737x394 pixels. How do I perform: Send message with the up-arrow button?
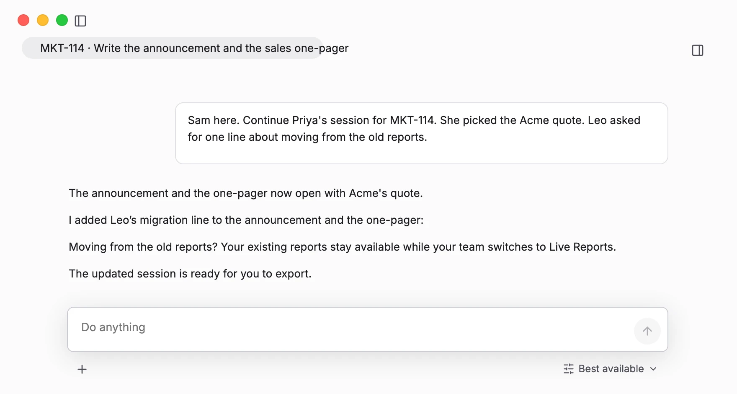[x=647, y=331]
